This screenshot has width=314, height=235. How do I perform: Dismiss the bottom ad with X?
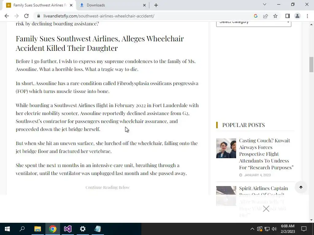pyautogui.click(x=266, y=209)
